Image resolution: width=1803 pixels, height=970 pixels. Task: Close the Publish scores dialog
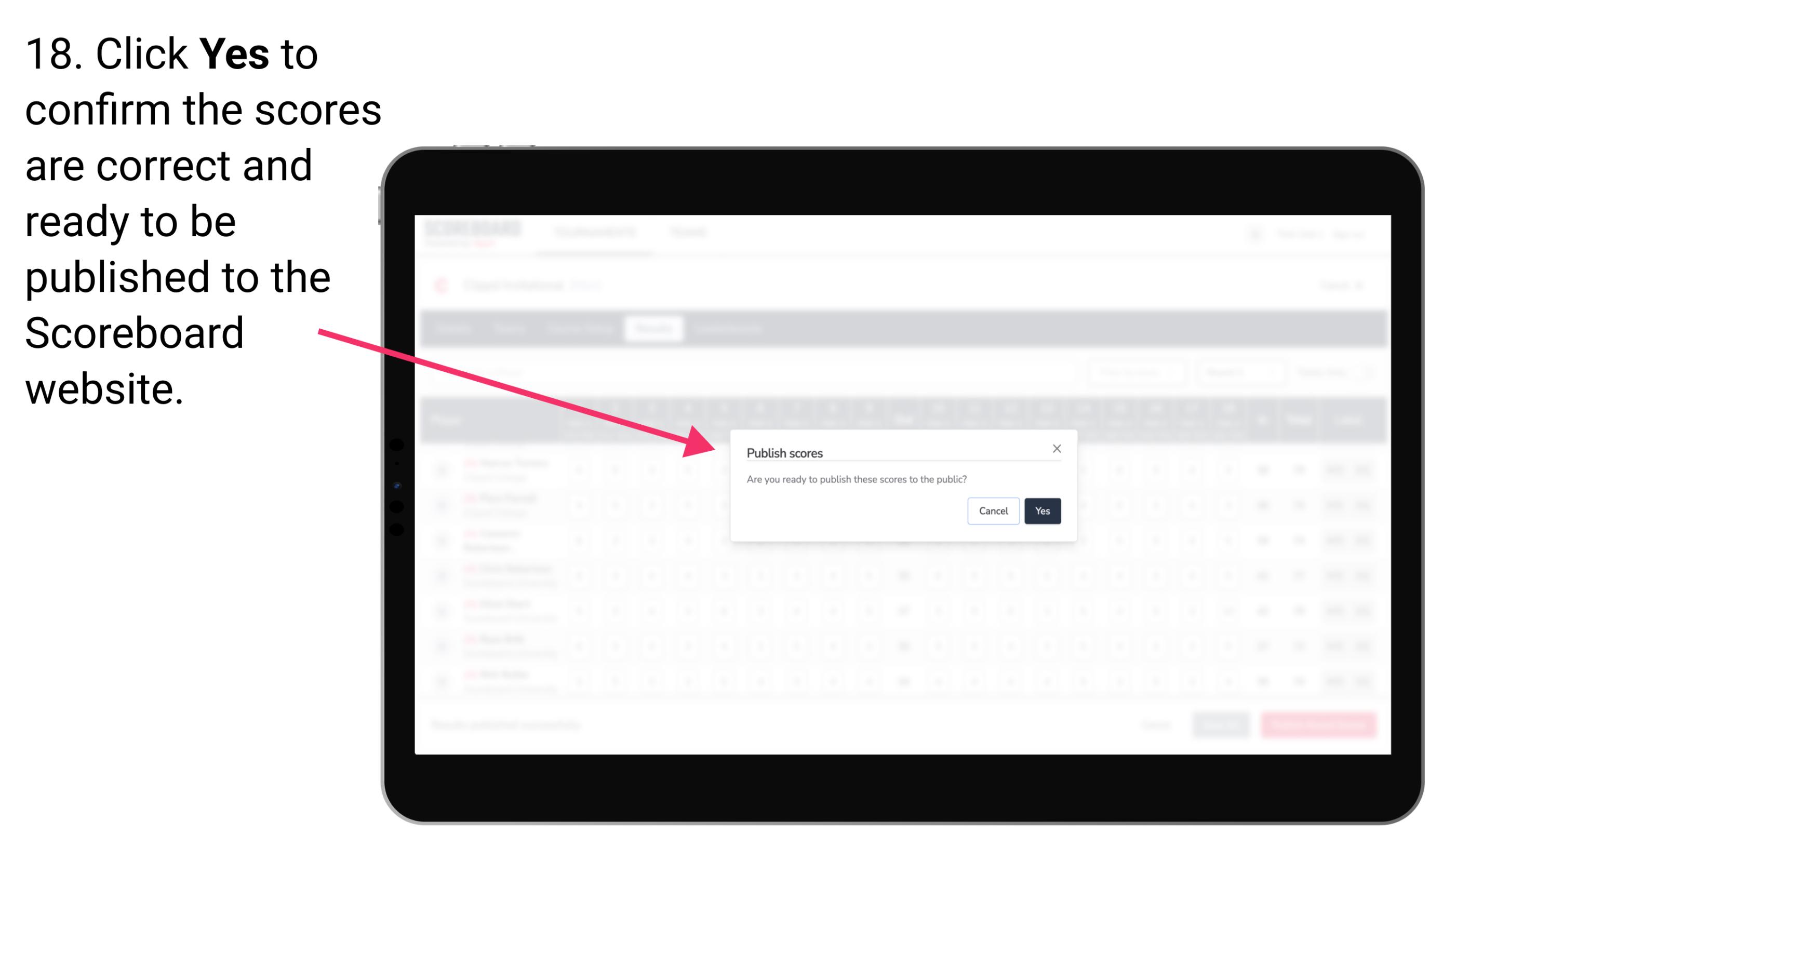point(1056,449)
